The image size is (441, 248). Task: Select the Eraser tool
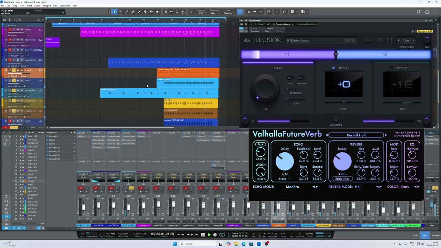click(133, 12)
